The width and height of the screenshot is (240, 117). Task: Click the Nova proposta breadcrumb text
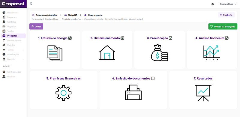[95, 15]
